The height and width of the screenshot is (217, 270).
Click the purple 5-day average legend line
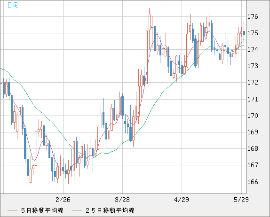click(x=13, y=210)
